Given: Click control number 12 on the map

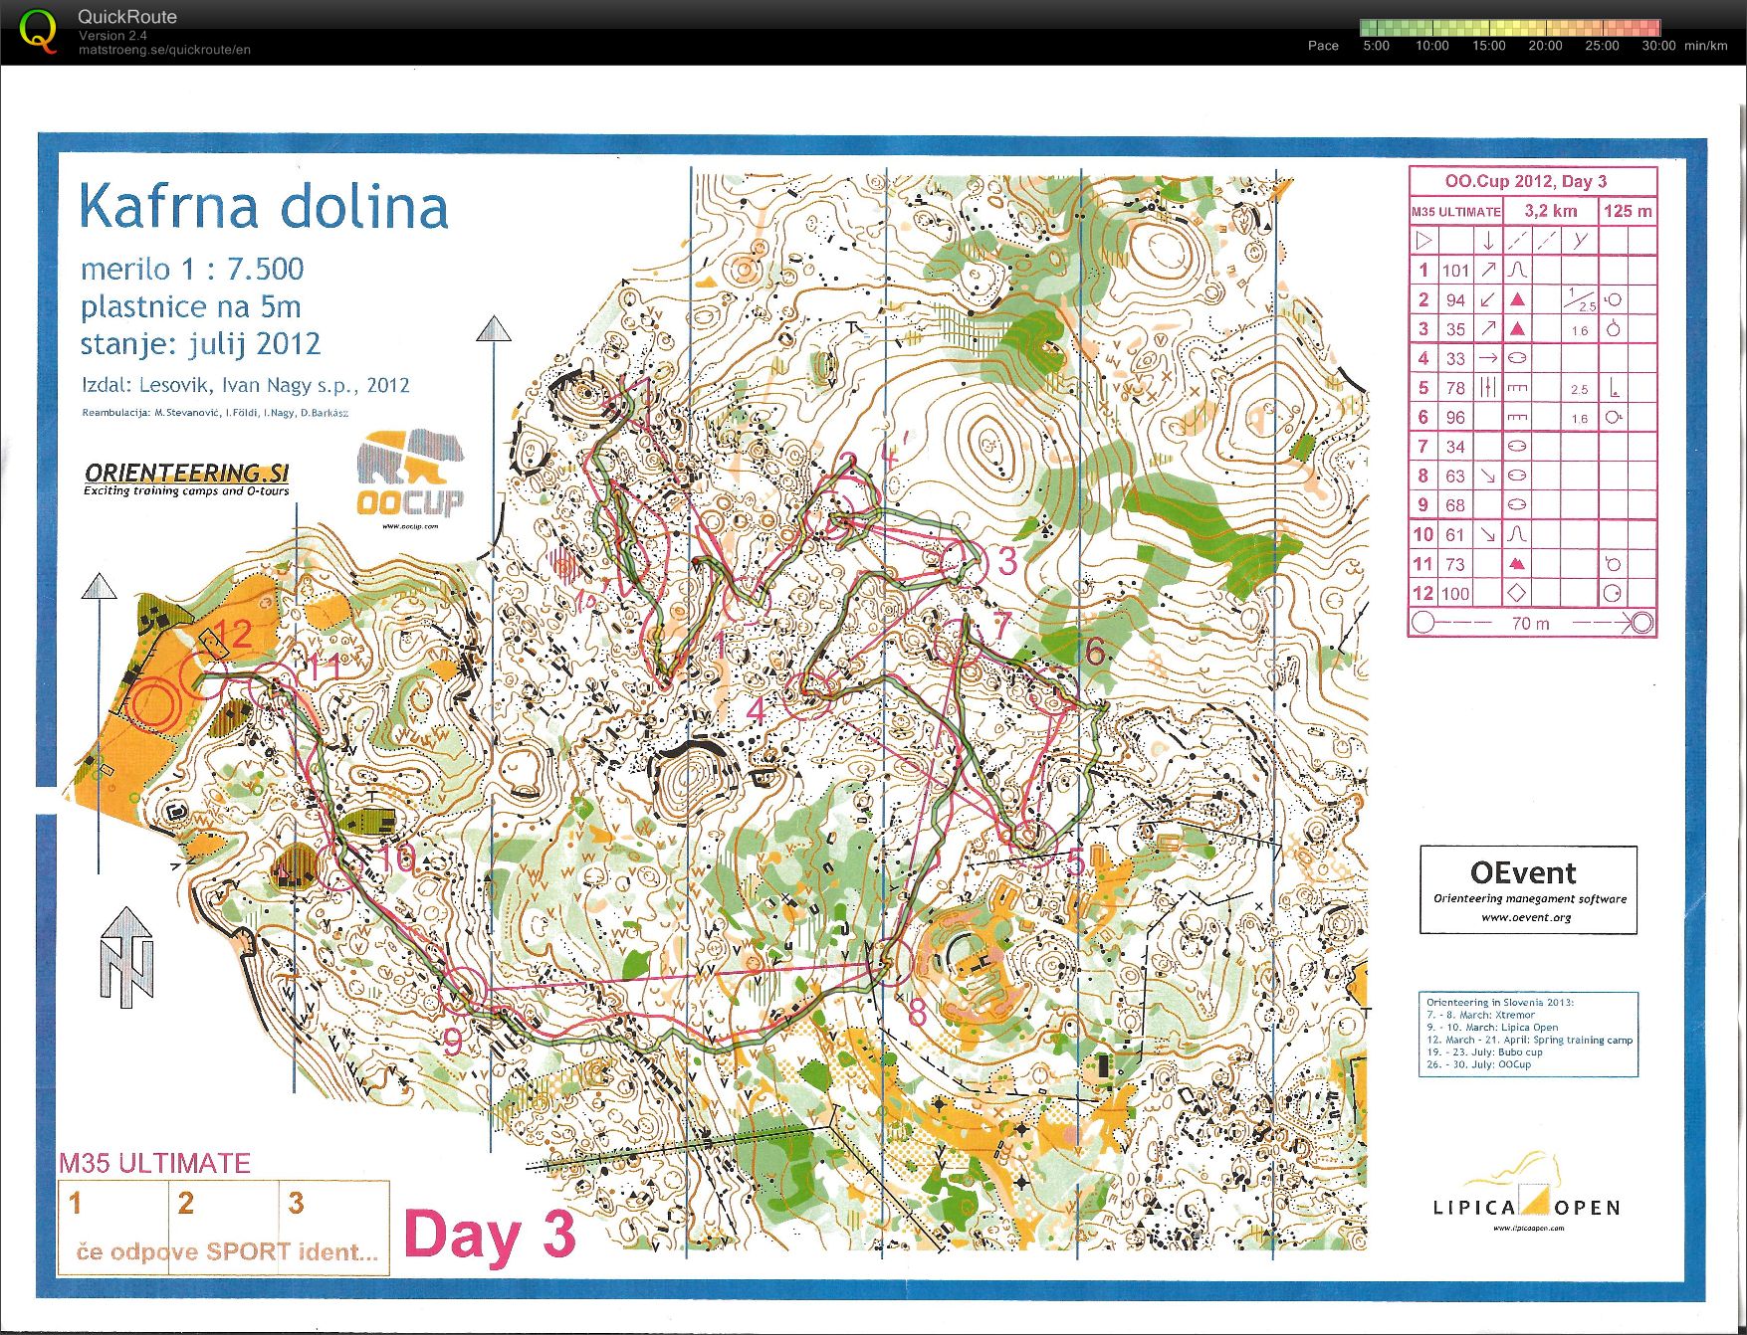Looking at the screenshot, I should (x=234, y=634).
